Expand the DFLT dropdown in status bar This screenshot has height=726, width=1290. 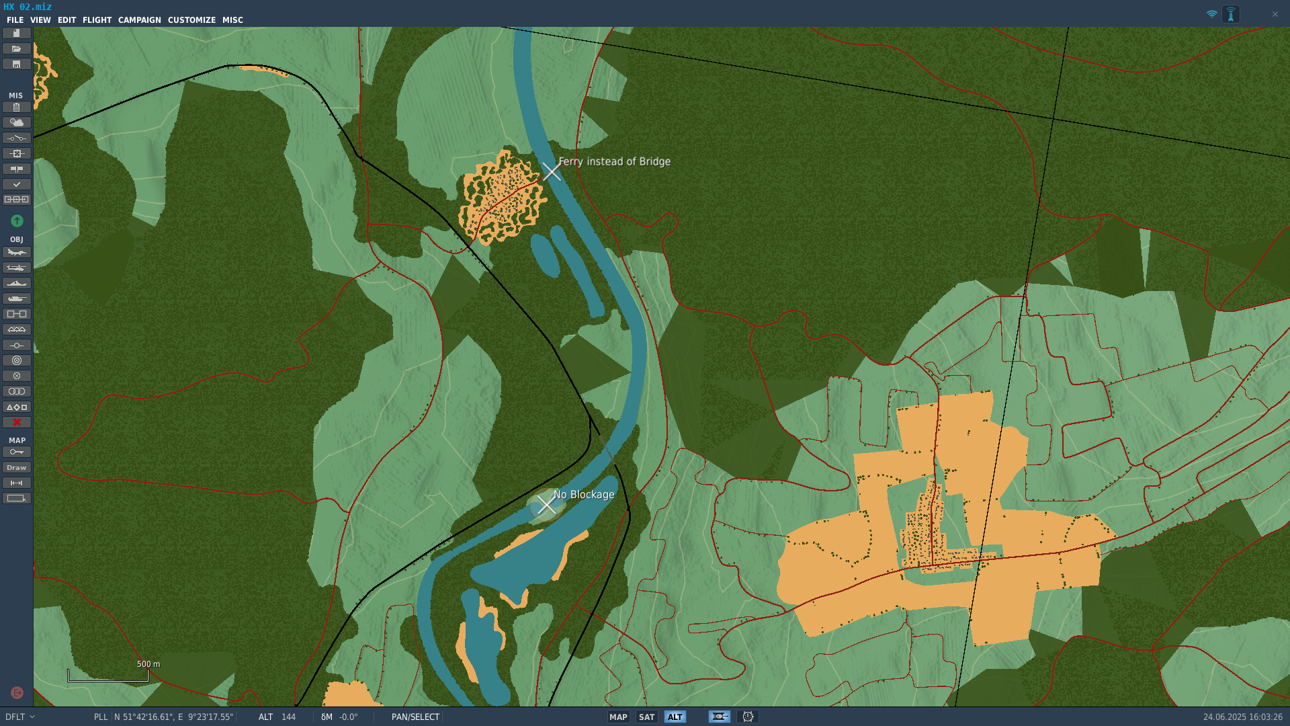tap(20, 717)
